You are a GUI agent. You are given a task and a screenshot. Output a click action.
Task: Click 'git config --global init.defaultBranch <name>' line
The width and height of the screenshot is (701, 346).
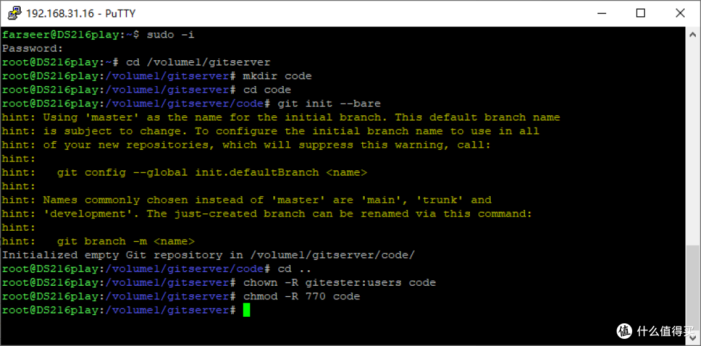184,172
